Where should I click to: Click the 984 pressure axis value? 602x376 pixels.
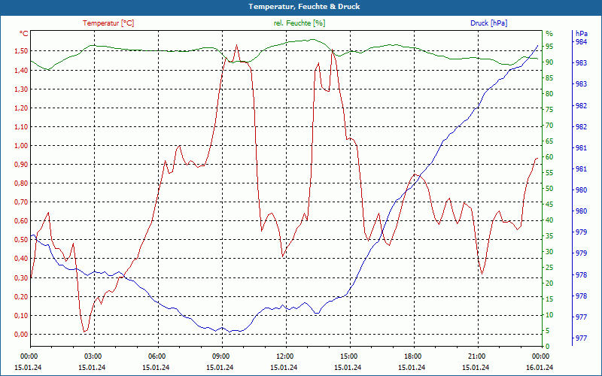click(x=581, y=41)
